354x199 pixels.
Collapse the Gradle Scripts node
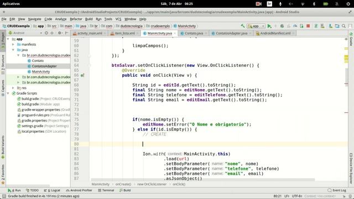8,93
